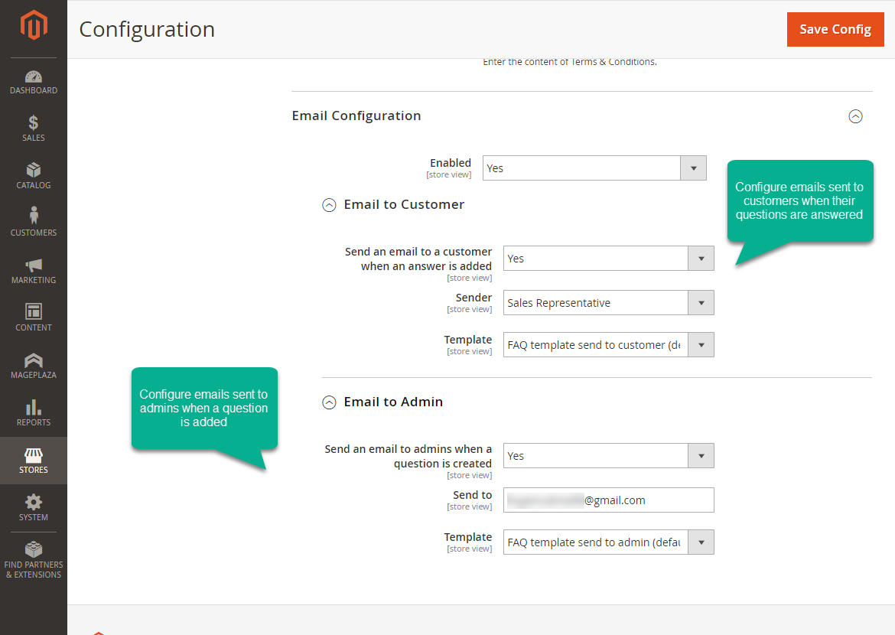895x635 pixels.
Task: Open the Find Partners & Extensions section
Action: click(34, 558)
